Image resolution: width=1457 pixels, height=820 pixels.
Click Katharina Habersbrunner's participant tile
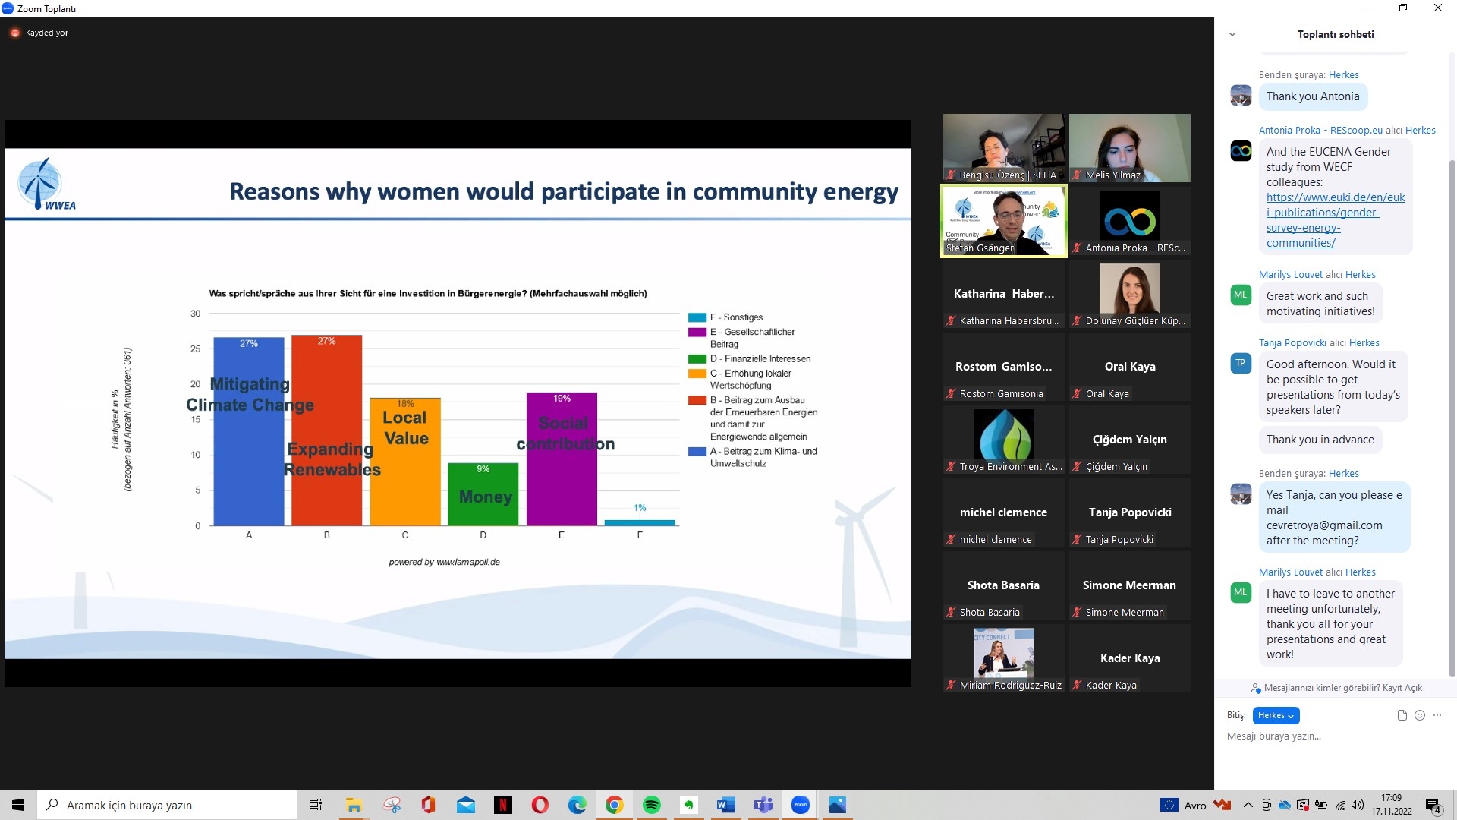[1003, 294]
